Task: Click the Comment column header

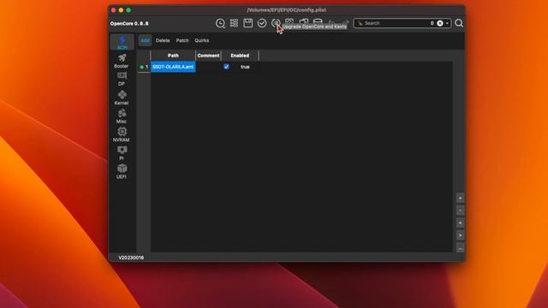Action: (208, 56)
